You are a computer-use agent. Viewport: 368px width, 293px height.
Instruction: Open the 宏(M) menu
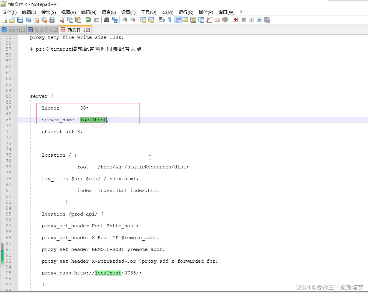click(168, 12)
